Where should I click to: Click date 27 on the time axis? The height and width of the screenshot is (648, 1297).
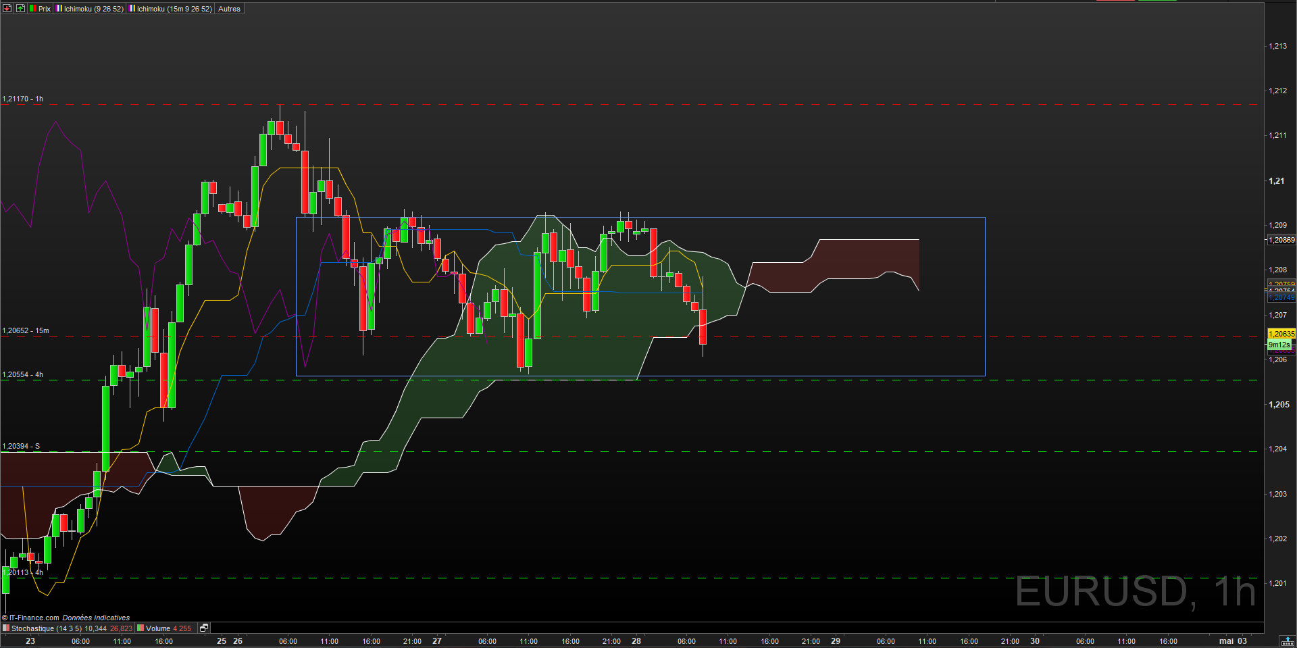pos(437,641)
